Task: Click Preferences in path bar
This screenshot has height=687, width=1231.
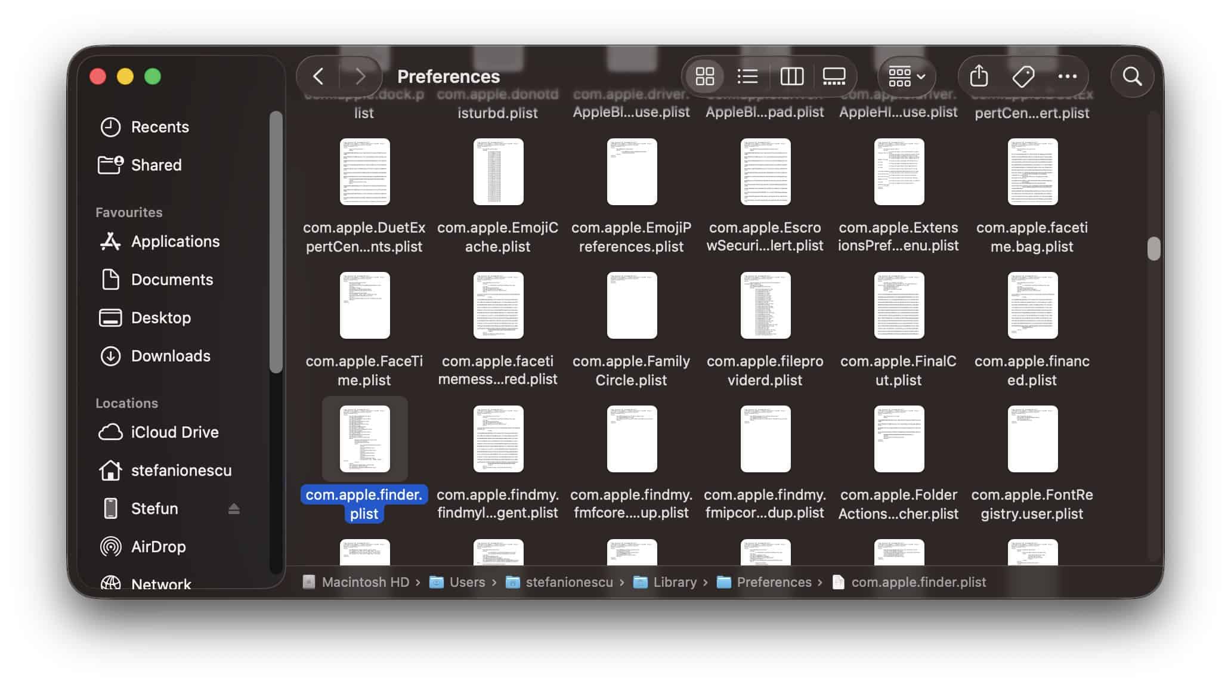Action: (765, 582)
